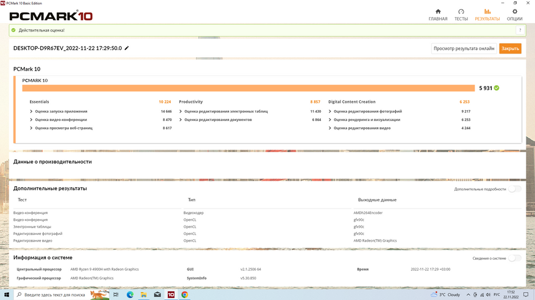Open the Опции settings tab
This screenshot has height=300, width=535.
(x=514, y=15)
